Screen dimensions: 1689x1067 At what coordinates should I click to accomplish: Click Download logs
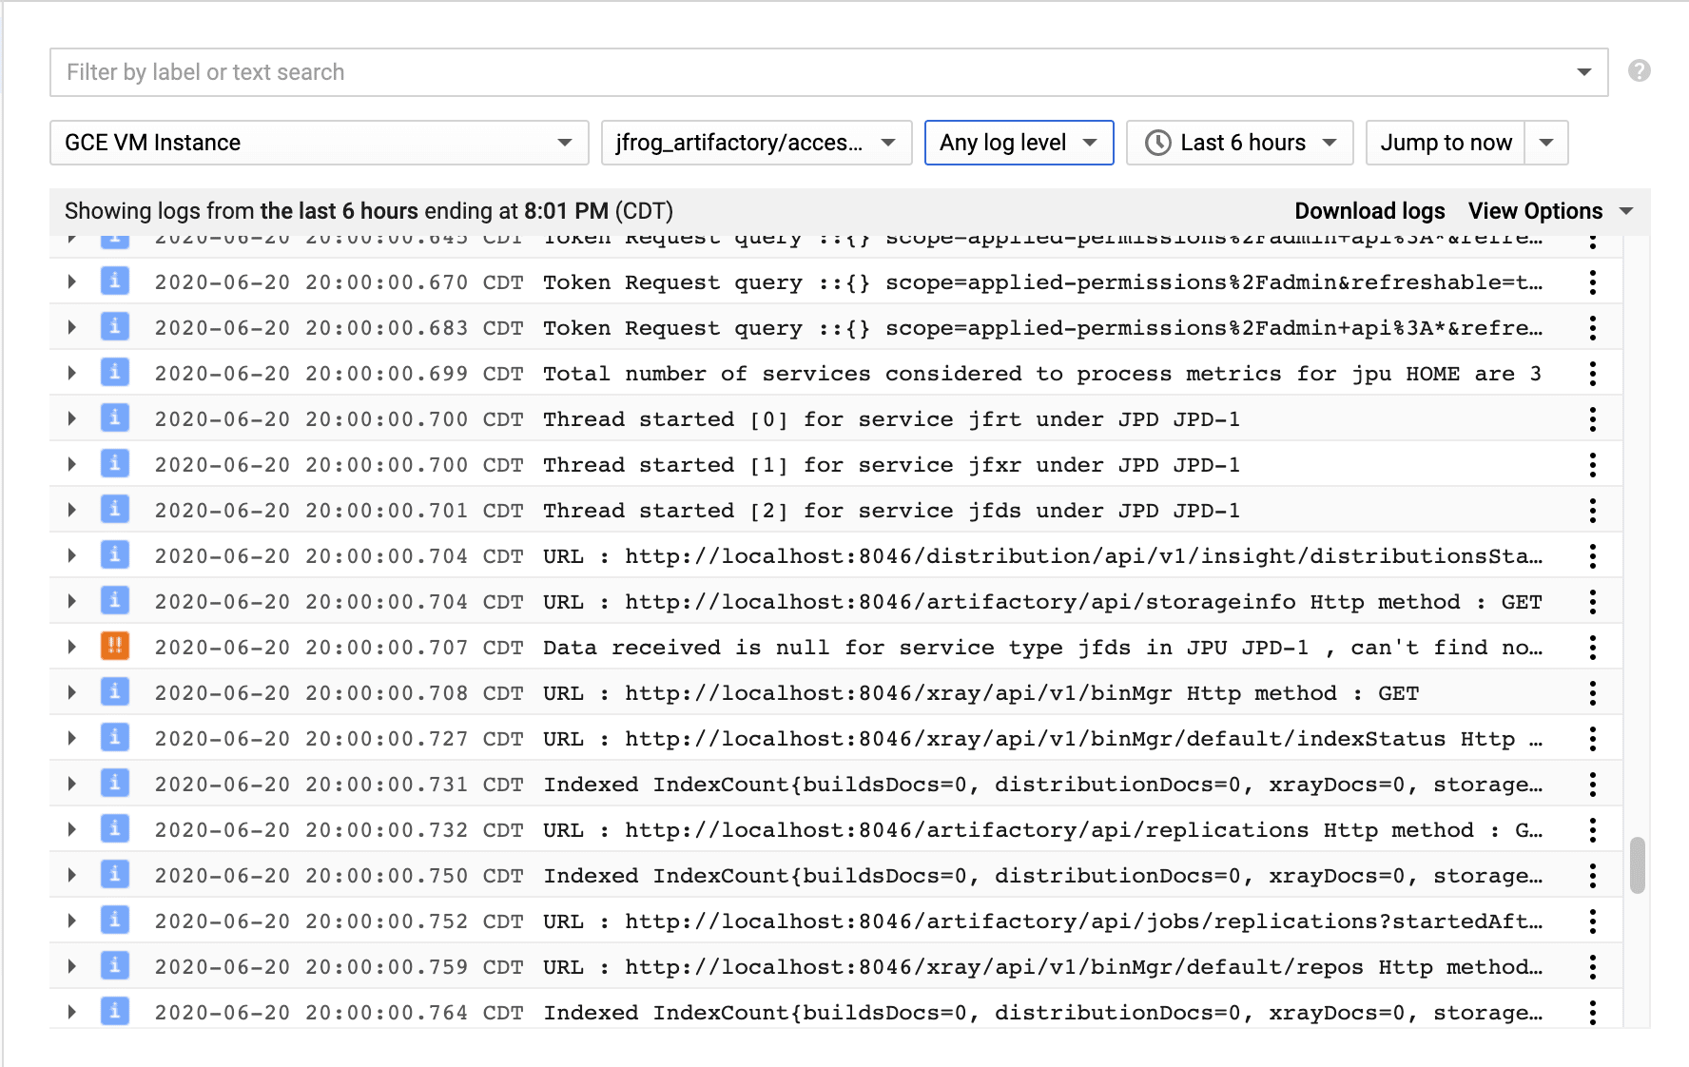click(x=1369, y=211)
